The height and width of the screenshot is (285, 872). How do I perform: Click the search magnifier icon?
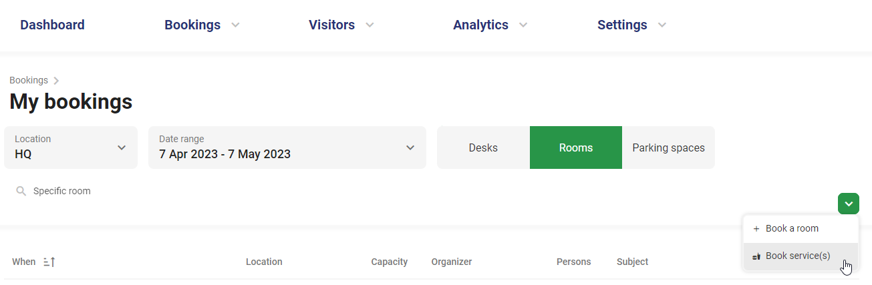coord(21,192)
